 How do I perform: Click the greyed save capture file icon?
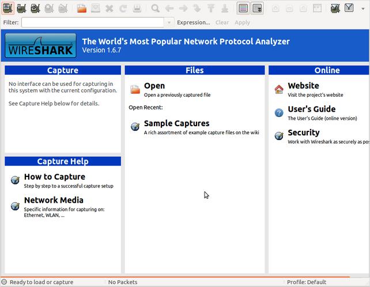95,8
